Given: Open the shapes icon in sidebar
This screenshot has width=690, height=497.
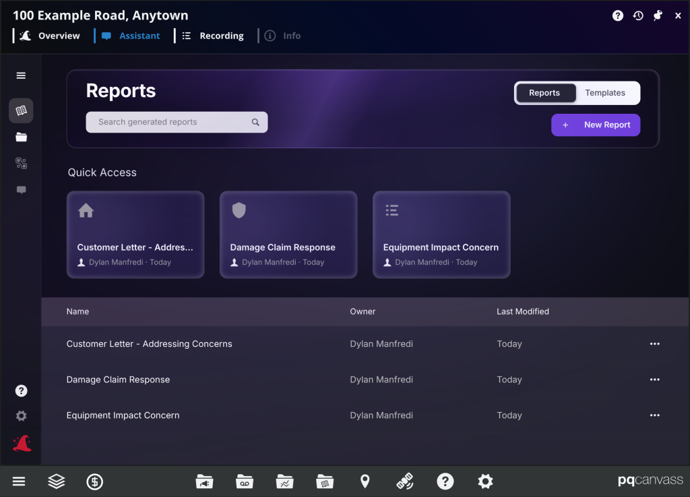Looking at the screenshot, I should (x=21, y=164).
